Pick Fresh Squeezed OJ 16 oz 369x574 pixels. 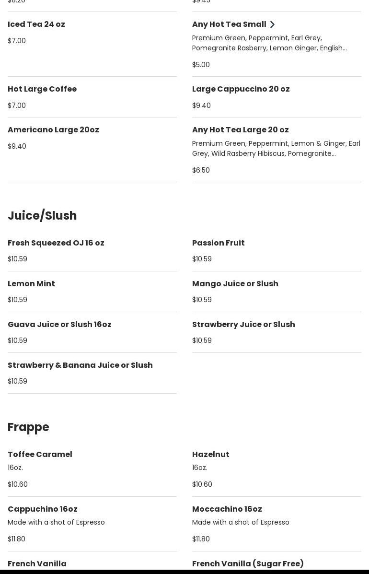[x=92, y=251]
